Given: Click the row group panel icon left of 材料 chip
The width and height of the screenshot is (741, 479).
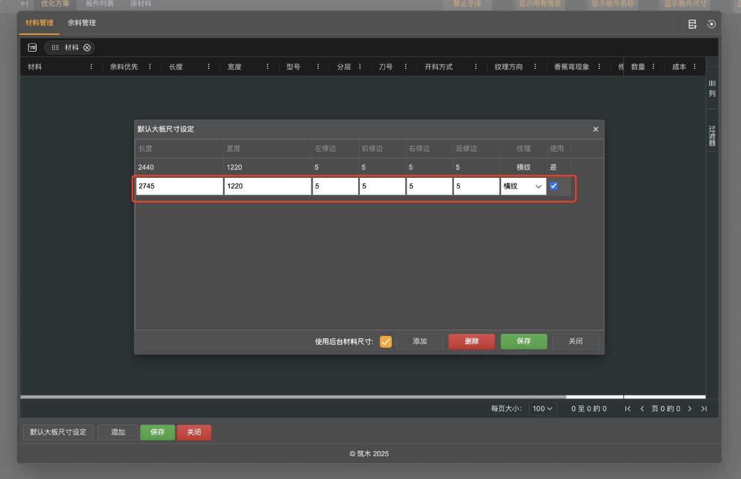Looking at the screenshot, I should pyautogui.click(x=32, y=47).
